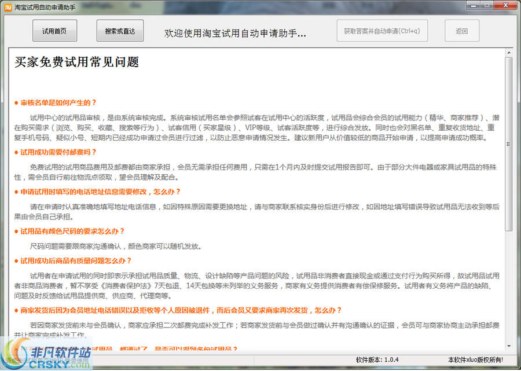Screen dimensions: 521x371
Task: Click paragraph starting 请在申请时认真准确地填写
Action: (x=256, y=212)
